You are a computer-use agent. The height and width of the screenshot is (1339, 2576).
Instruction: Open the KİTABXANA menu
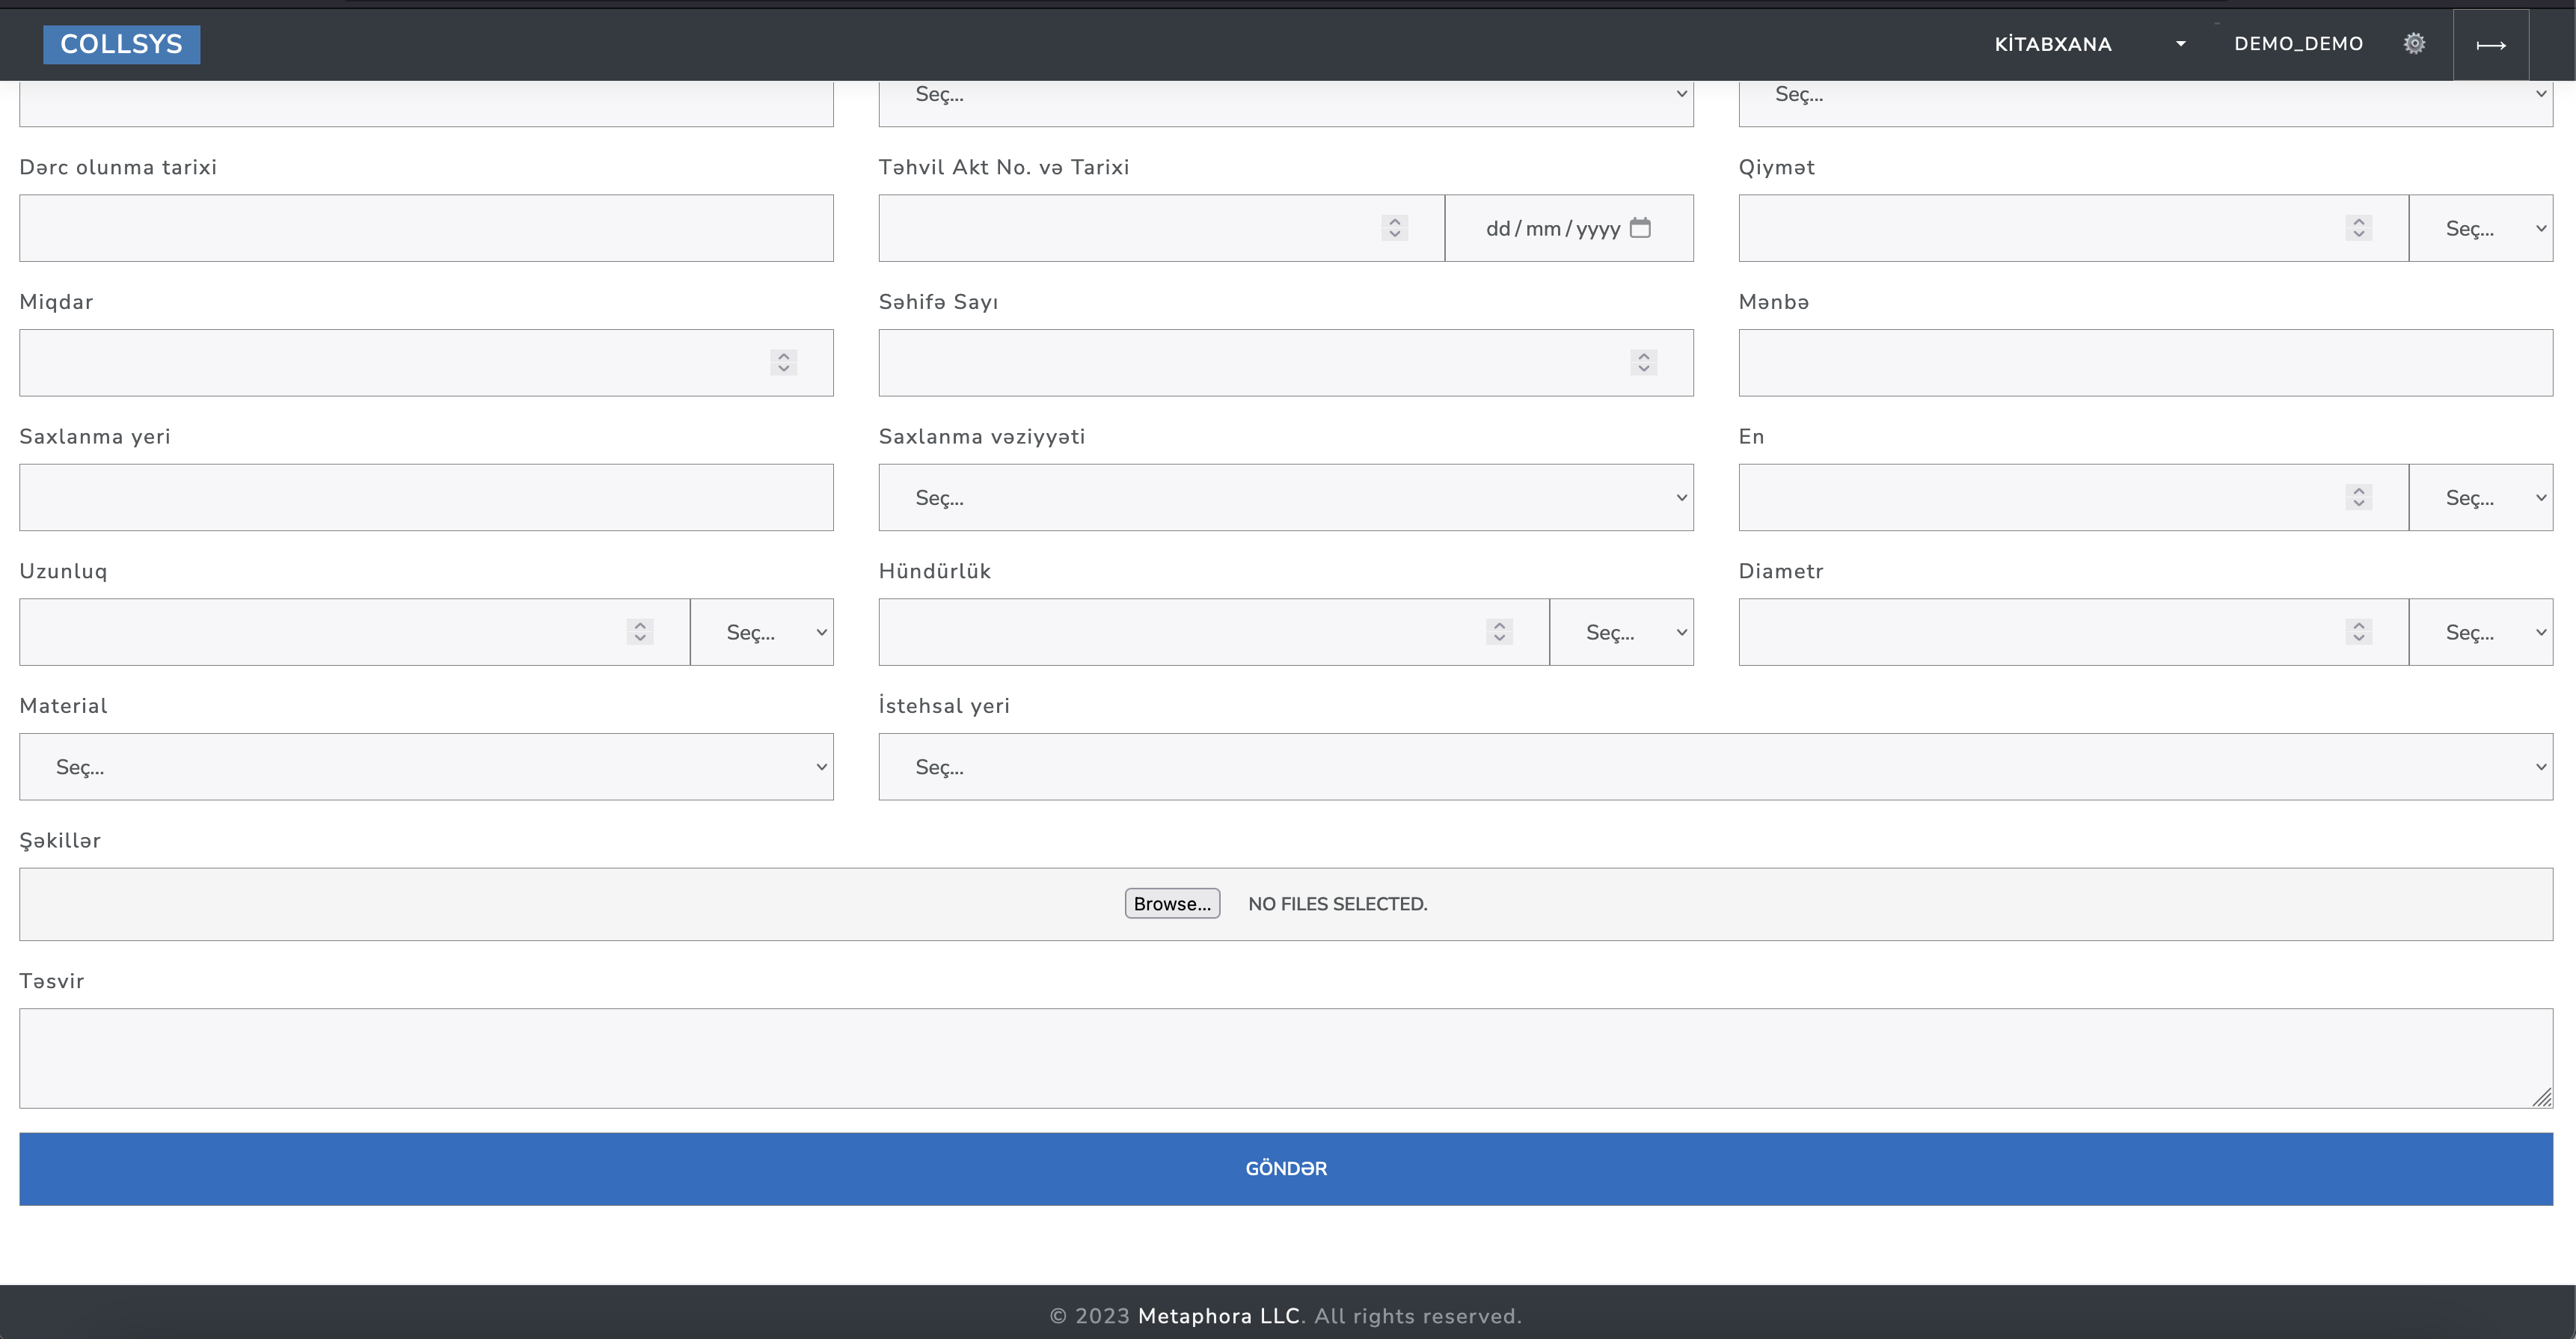point(2088,44)
